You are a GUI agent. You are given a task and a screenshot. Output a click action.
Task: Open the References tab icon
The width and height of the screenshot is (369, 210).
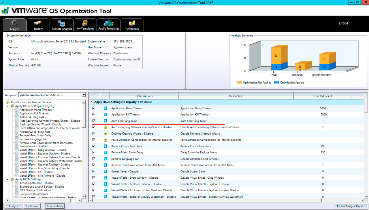(132, 24)
